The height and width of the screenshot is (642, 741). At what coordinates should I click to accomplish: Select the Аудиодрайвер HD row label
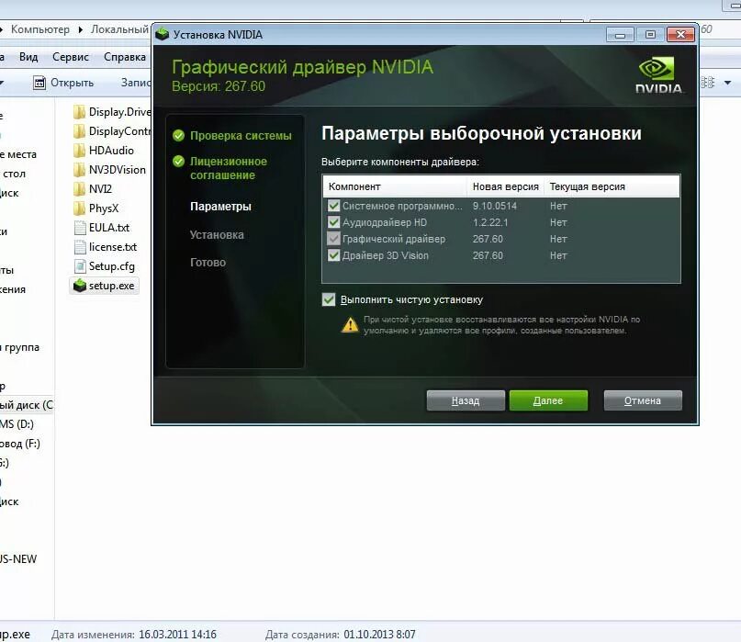385,222
